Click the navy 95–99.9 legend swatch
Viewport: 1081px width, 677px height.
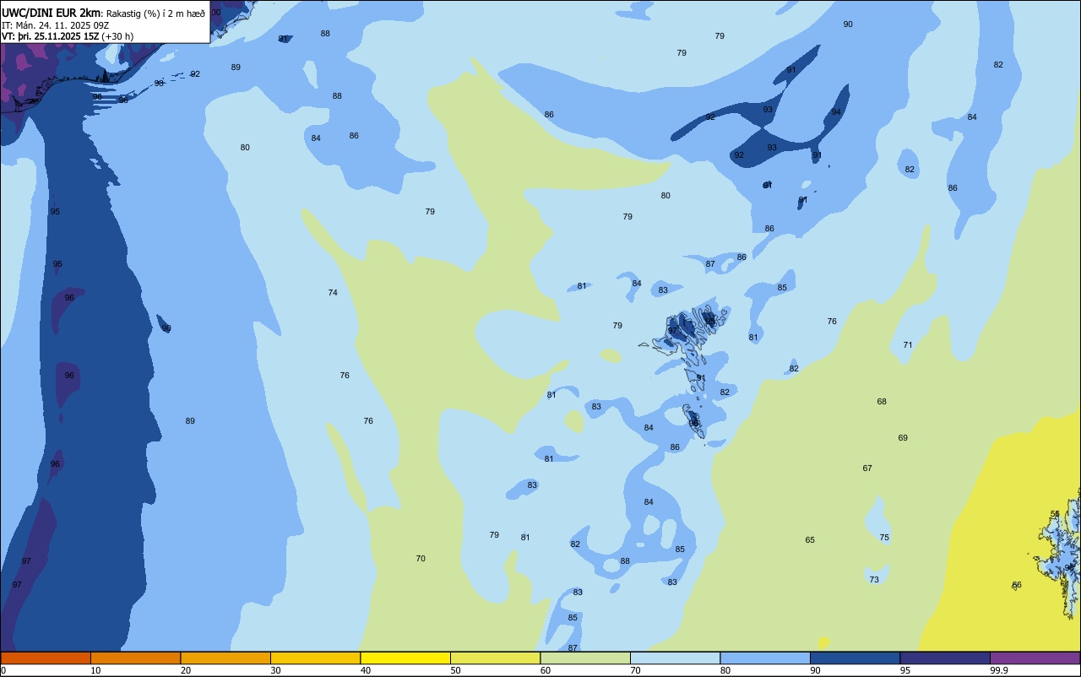click(x=945, y=658)
